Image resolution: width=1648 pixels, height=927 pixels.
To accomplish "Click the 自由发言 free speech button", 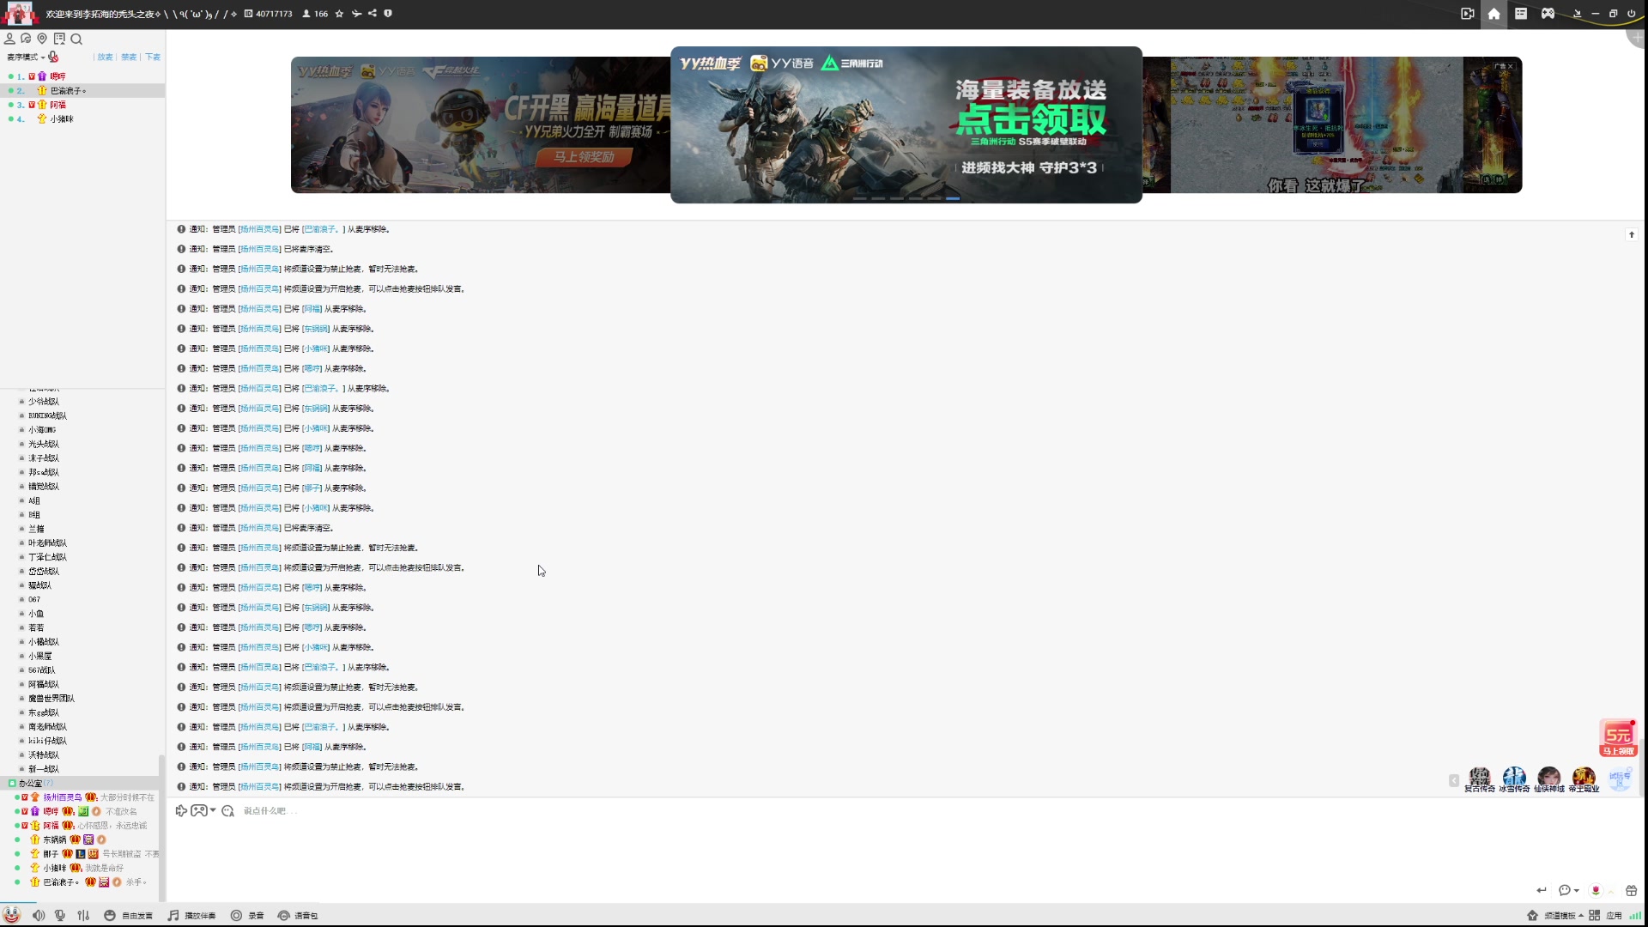I will pyautogui.click(x=129, y=916).
